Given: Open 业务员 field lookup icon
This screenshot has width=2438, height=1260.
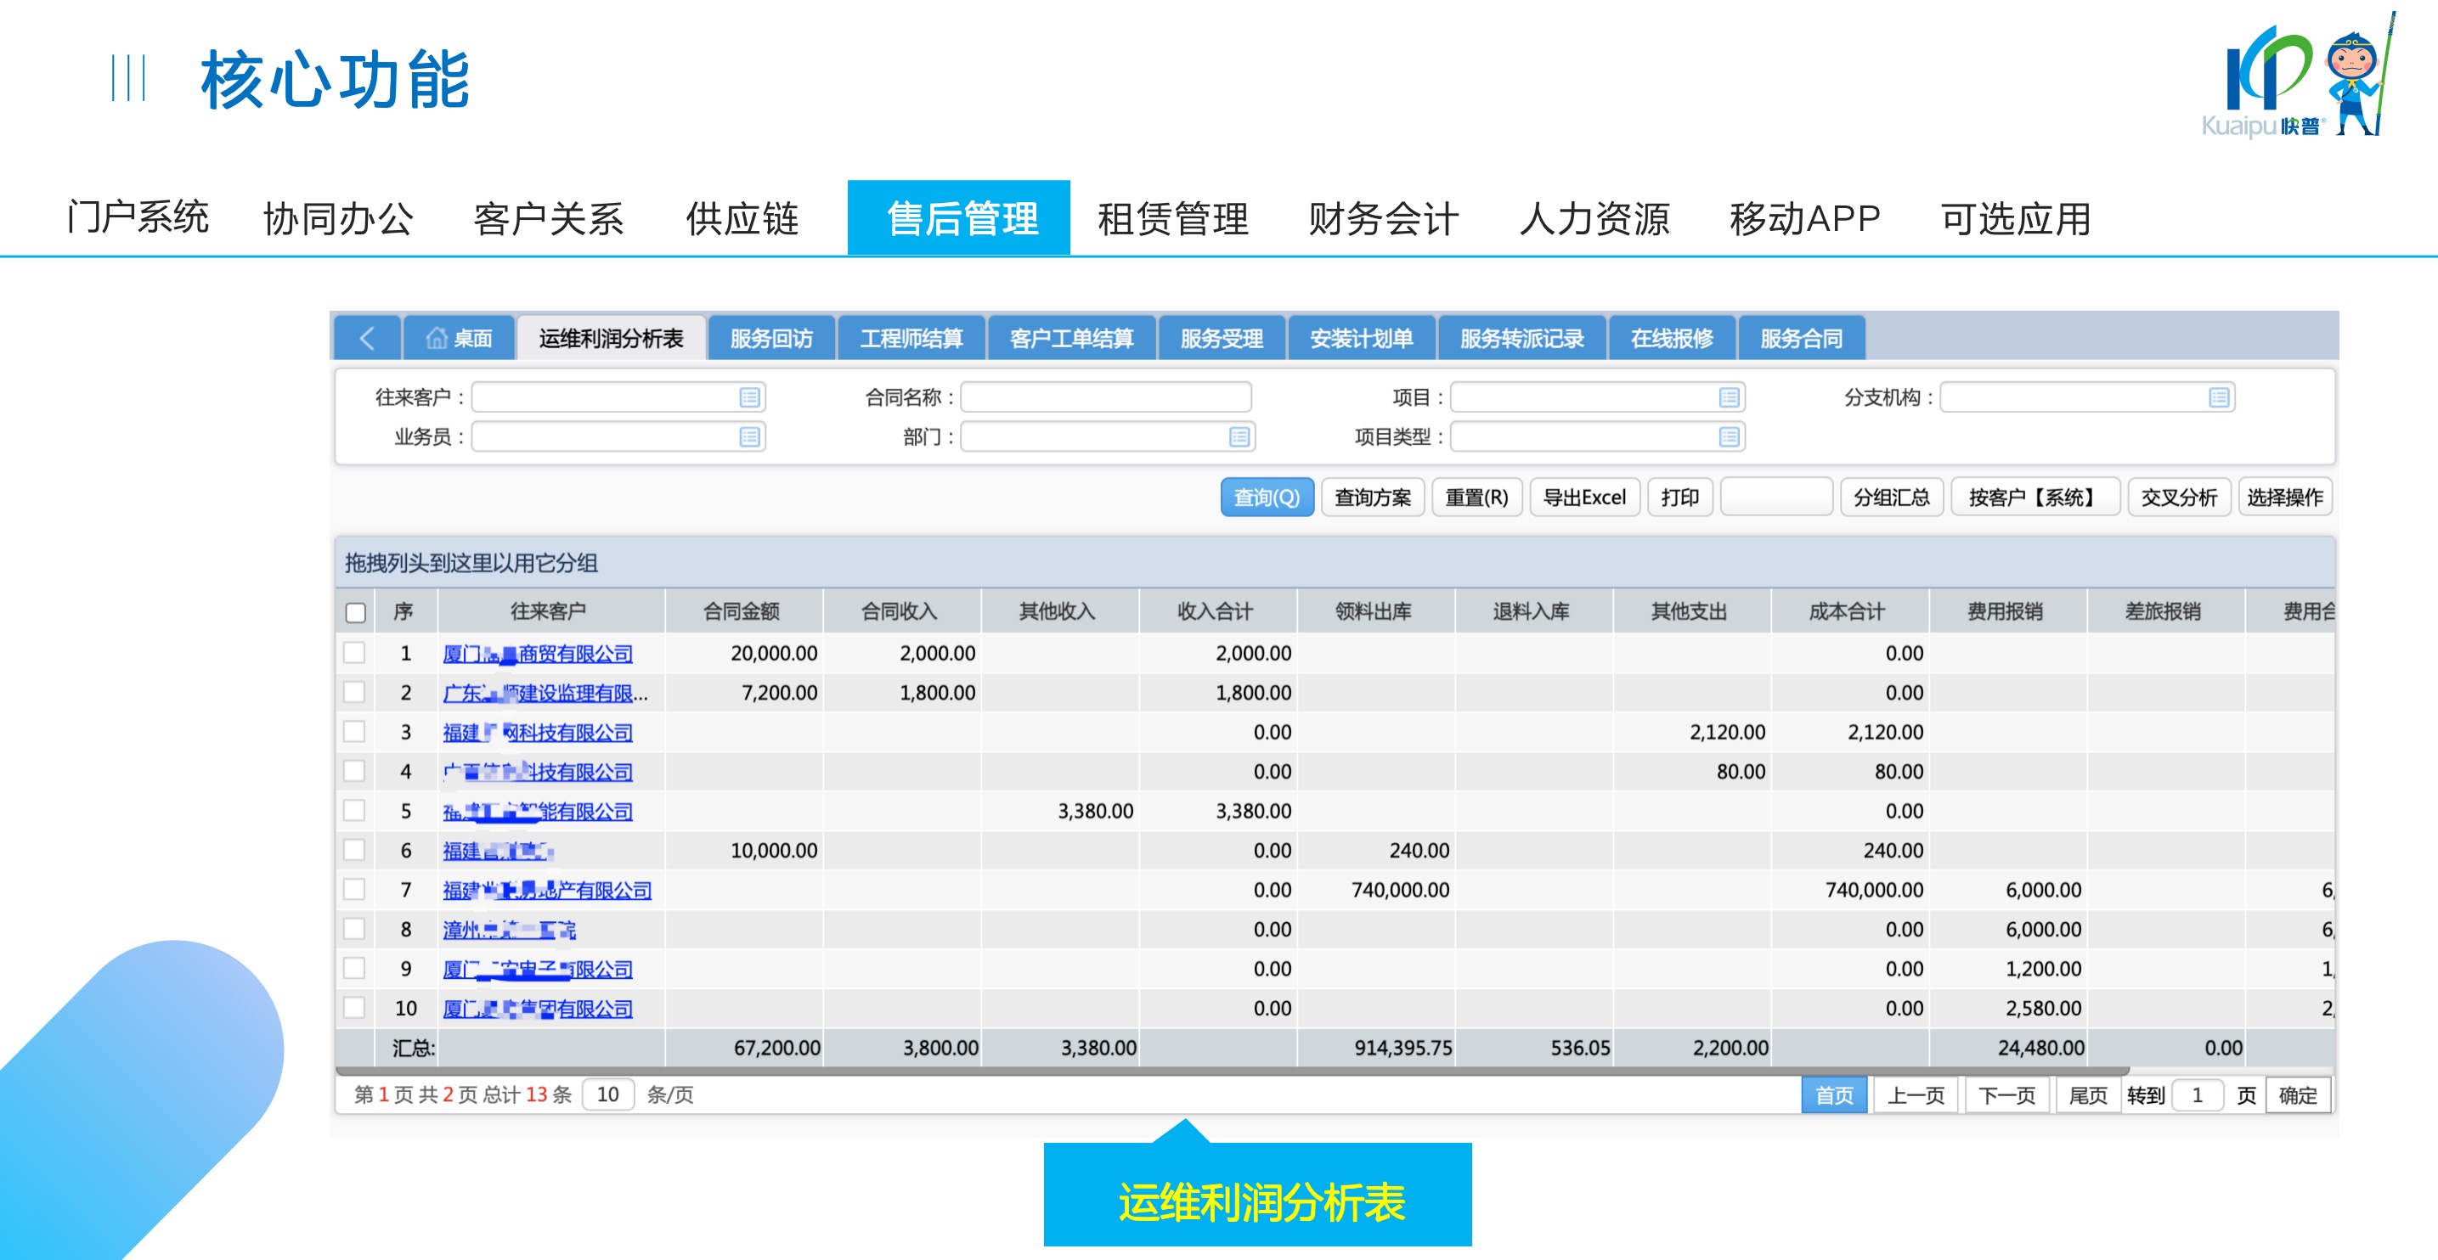Looking at the screenshot, I should point(749,437).
